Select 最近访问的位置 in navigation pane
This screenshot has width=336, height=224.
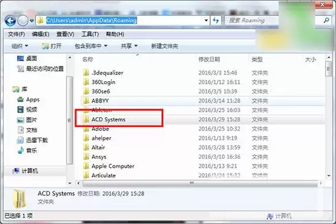pos(40,69)
